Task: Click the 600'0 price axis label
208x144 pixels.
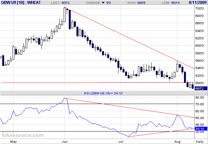Action: pyautogui.click(x=199, y=46)
